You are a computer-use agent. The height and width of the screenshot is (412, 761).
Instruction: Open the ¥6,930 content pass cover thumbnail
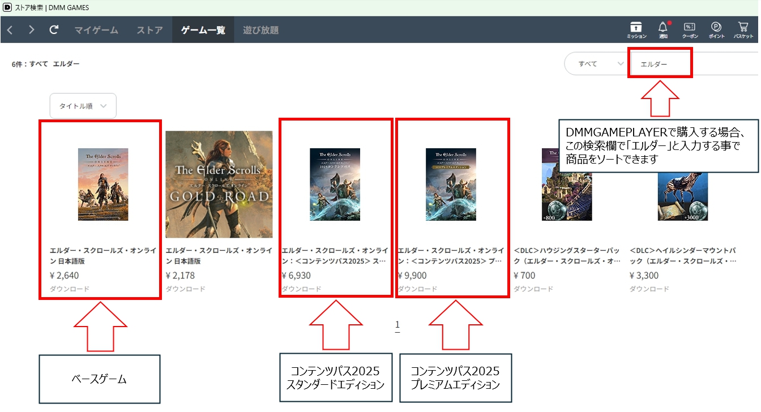(335, 184)
